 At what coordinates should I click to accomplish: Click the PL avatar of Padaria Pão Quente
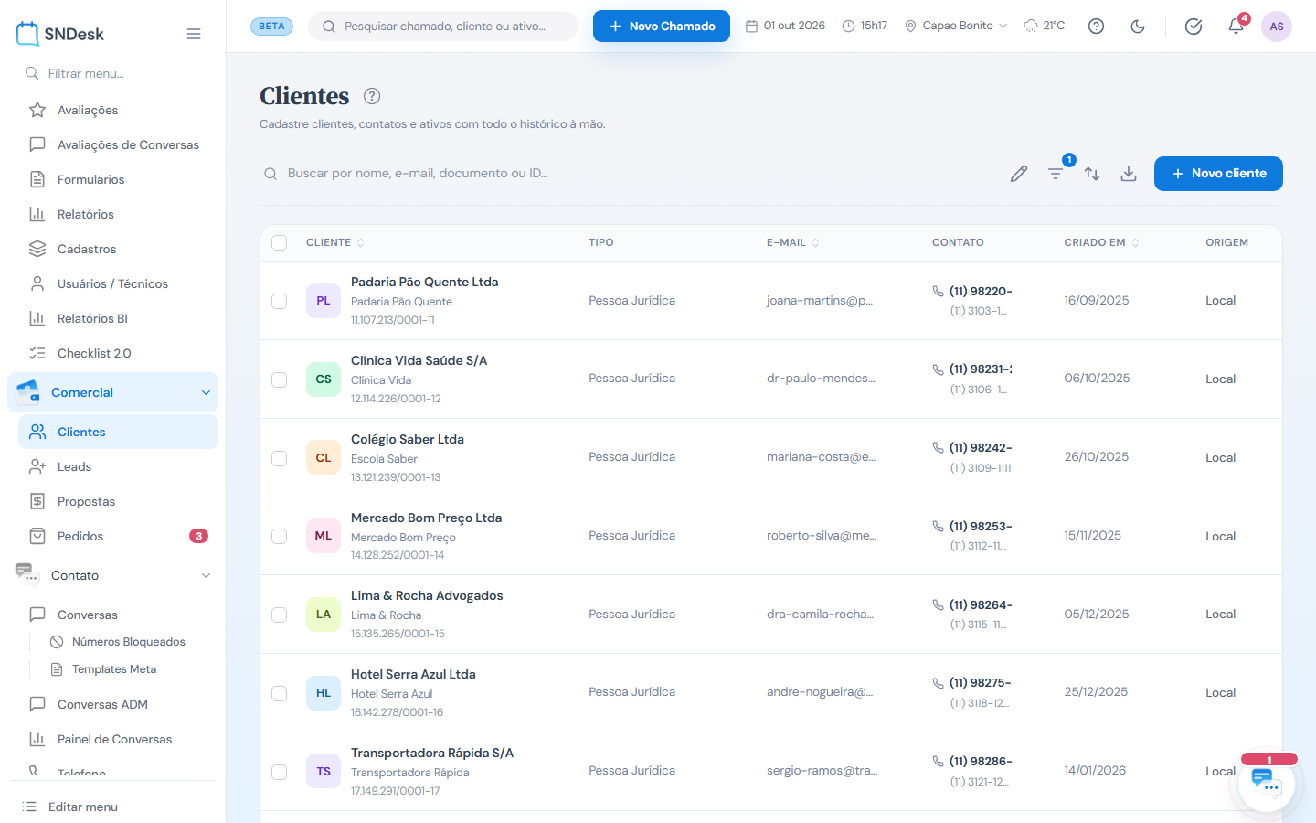(324, 301)
